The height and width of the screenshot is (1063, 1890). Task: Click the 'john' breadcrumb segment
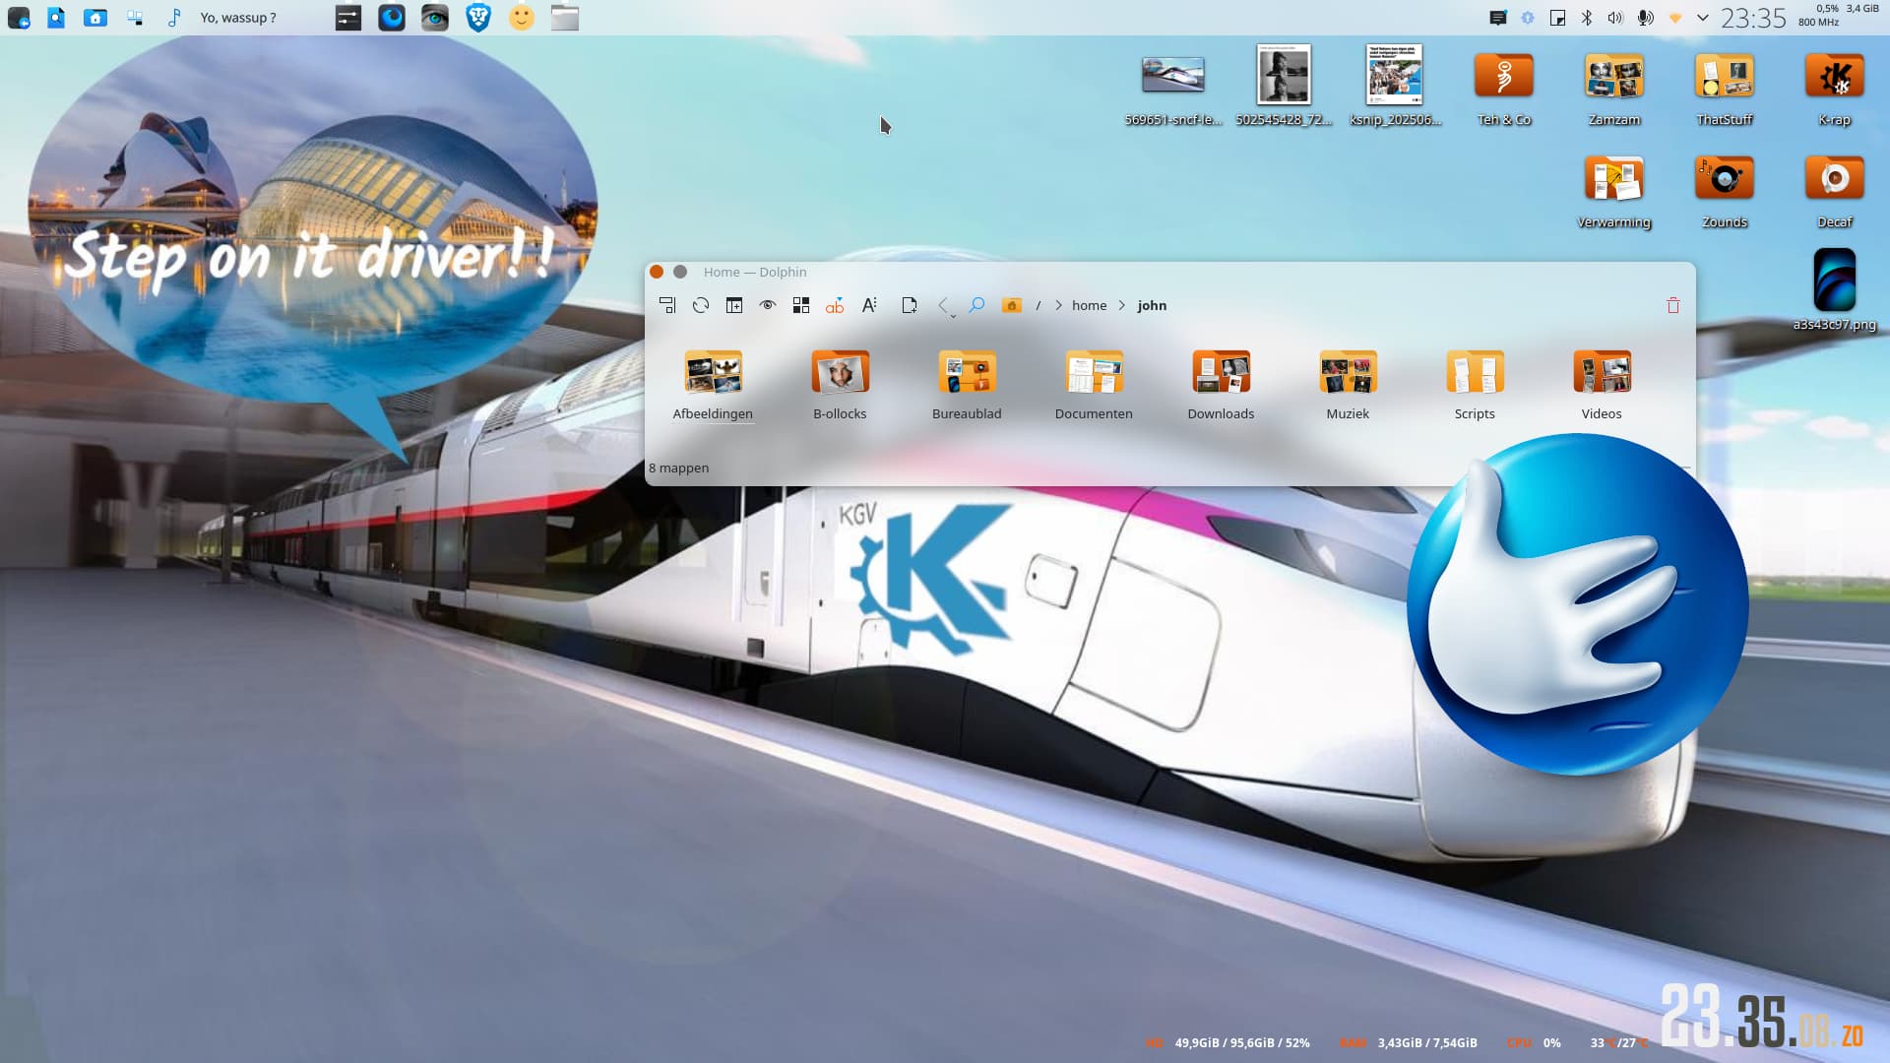tap(1152, 305)
